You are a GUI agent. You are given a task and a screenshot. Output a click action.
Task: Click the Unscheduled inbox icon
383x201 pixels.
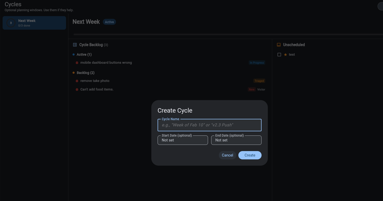tap(278, 44)
